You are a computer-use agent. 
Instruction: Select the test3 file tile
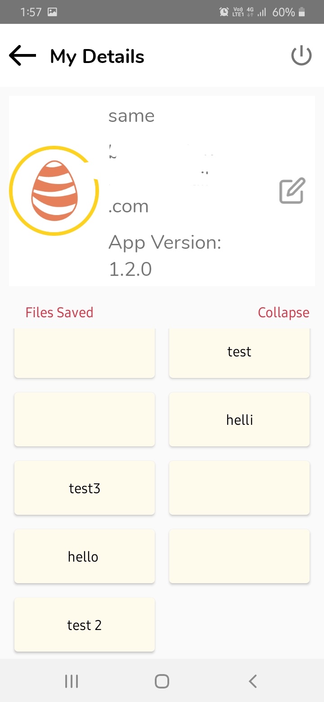(85, 488)
